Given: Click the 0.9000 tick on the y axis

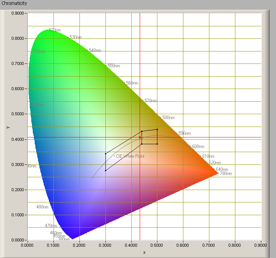Looking at the screenshot, I should click(17, 13).
